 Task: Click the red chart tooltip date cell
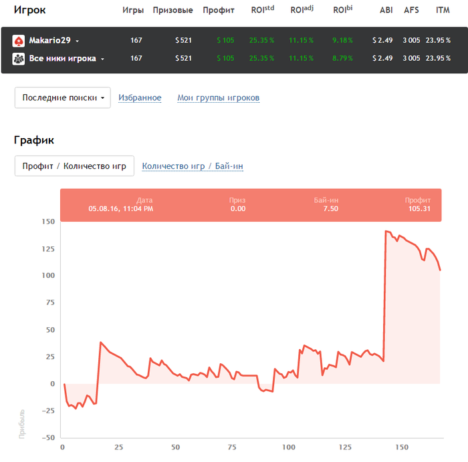120,204
